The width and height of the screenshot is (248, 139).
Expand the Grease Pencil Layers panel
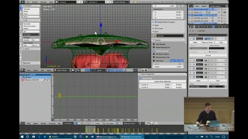[x=168, y=22]
